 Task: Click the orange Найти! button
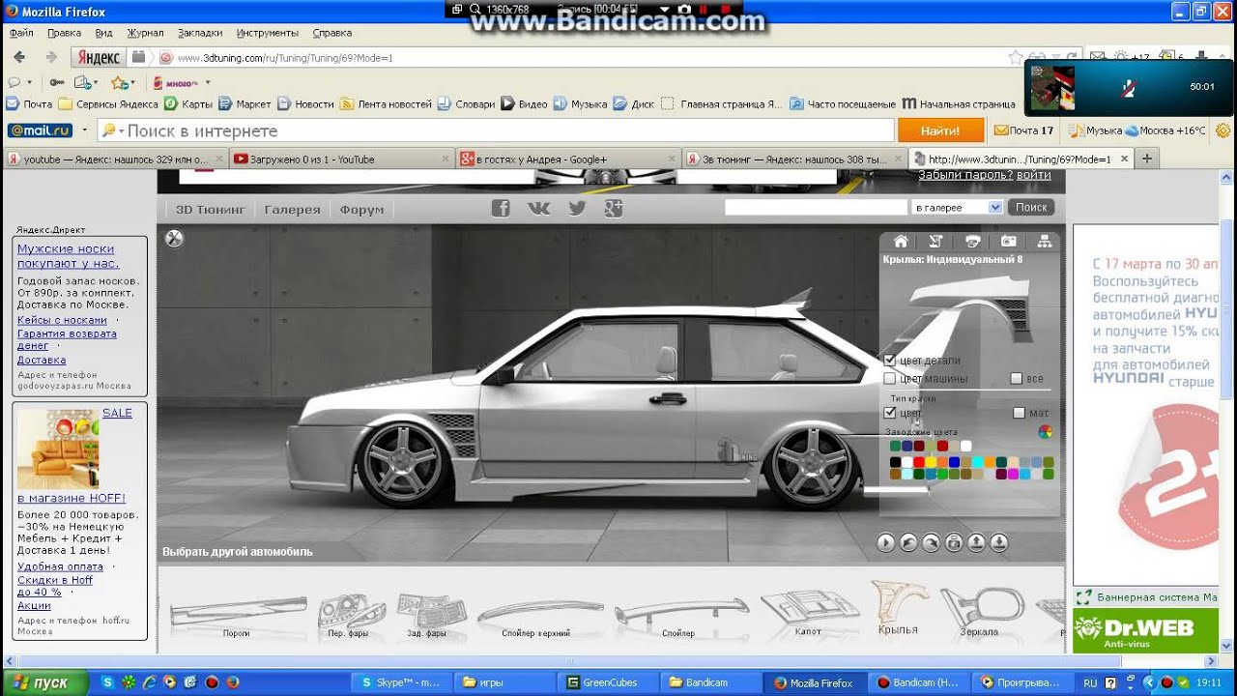940,130
